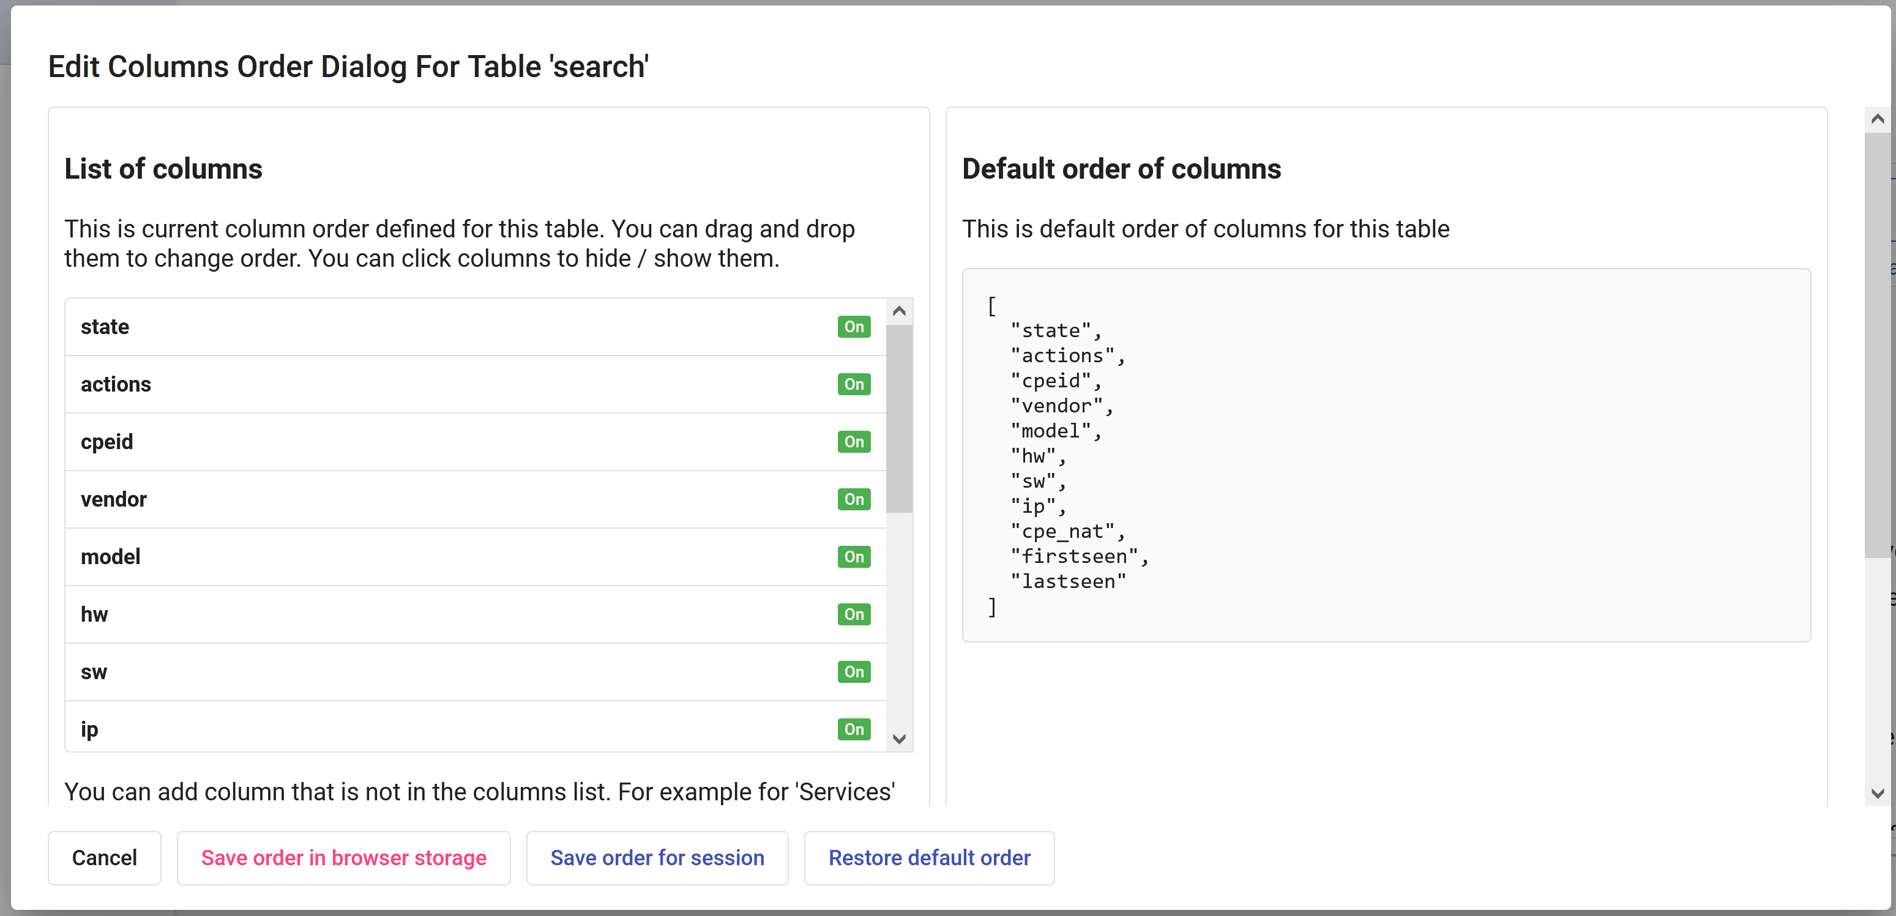
Task: Click the Cancel button
Action: click(104, 858)
